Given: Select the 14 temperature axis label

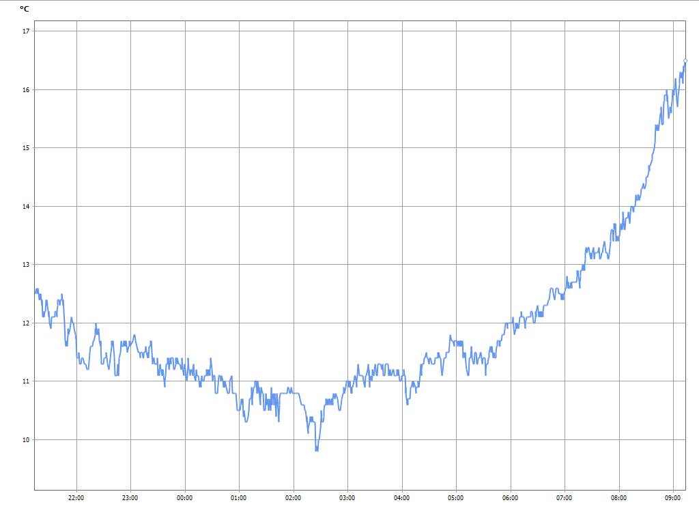Looking at the screenshot, I should coord(26,206).
